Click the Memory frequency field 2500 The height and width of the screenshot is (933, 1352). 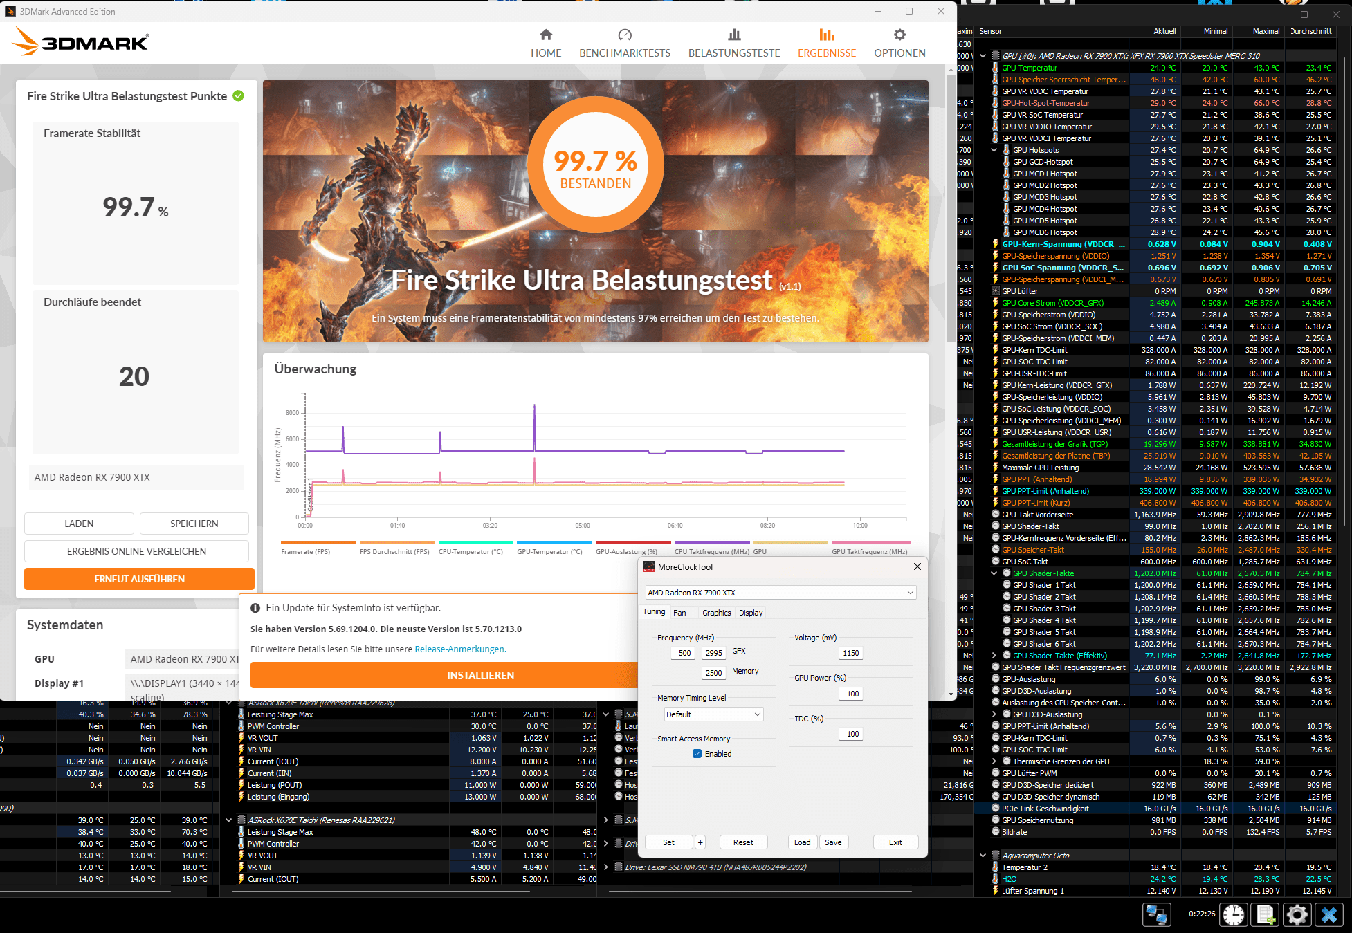tap(713, 673)
